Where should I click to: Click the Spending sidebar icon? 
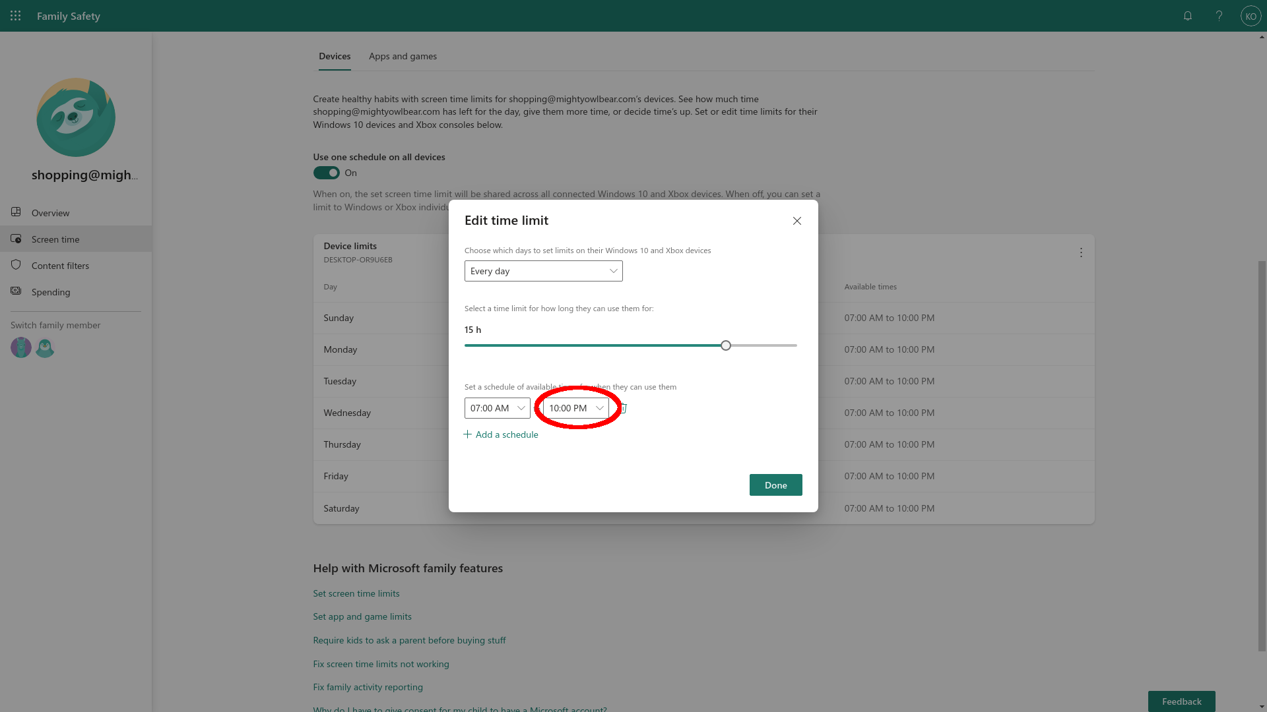[x=16, y=291]
